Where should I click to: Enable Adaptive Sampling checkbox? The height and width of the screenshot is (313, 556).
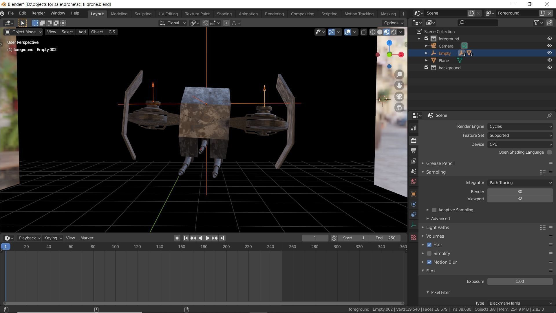pyautogui.click(x=434, y=210)
